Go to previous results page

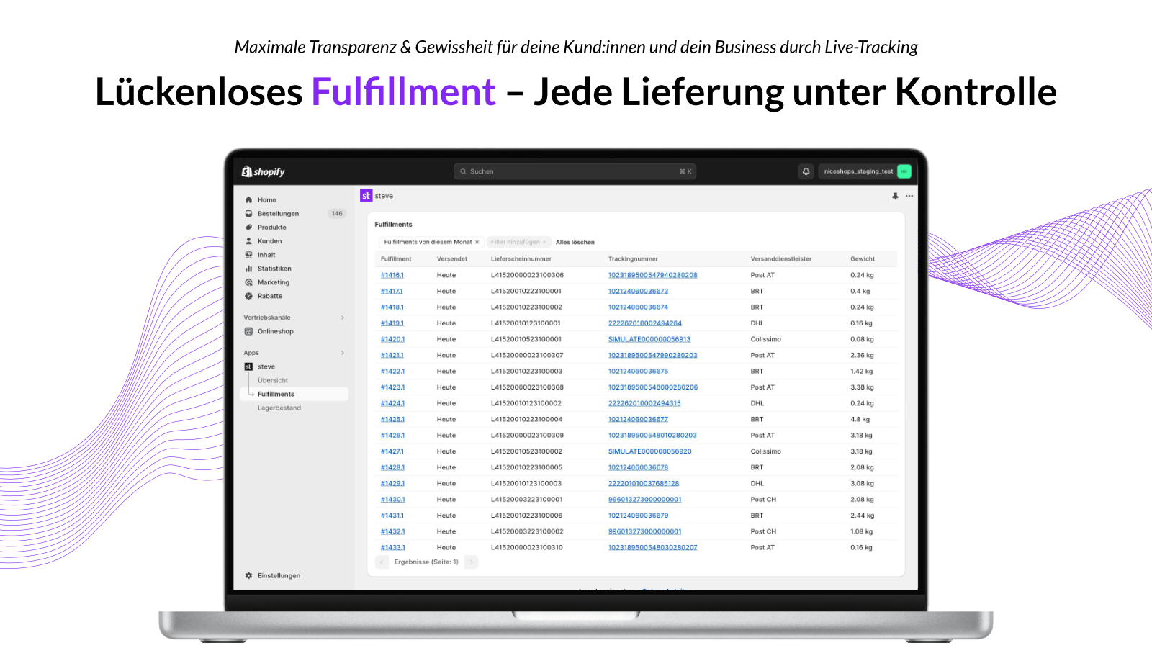[382, 562]
